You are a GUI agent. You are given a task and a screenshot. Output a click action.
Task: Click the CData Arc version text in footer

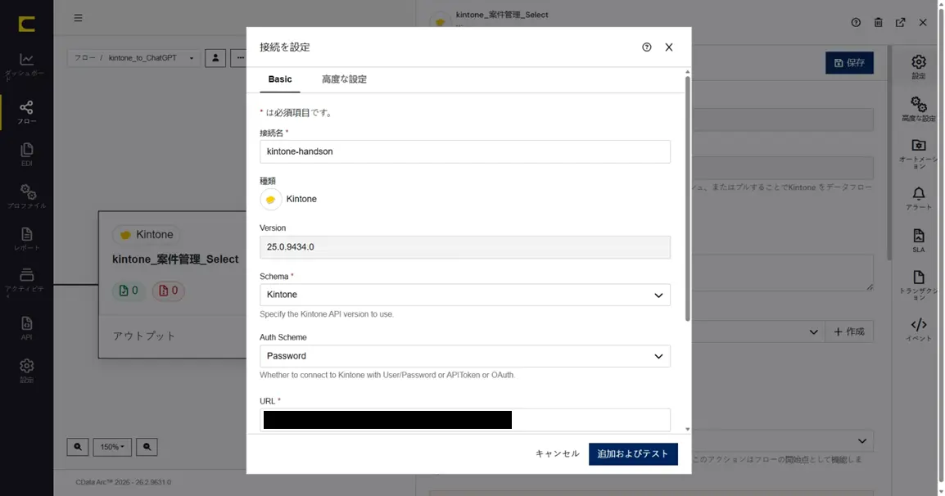pyautogui.click(x=123, y=482)
